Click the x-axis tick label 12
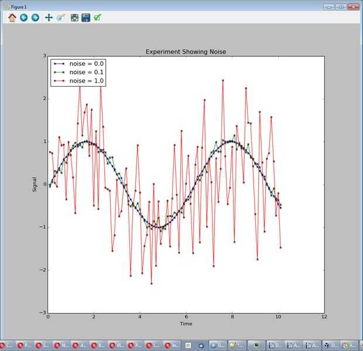Image resolution: width=363 pixels, height=351 pixels. (324, 316)
